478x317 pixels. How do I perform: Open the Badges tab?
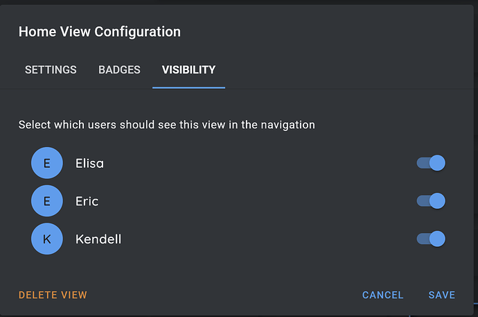pos(119,70)
